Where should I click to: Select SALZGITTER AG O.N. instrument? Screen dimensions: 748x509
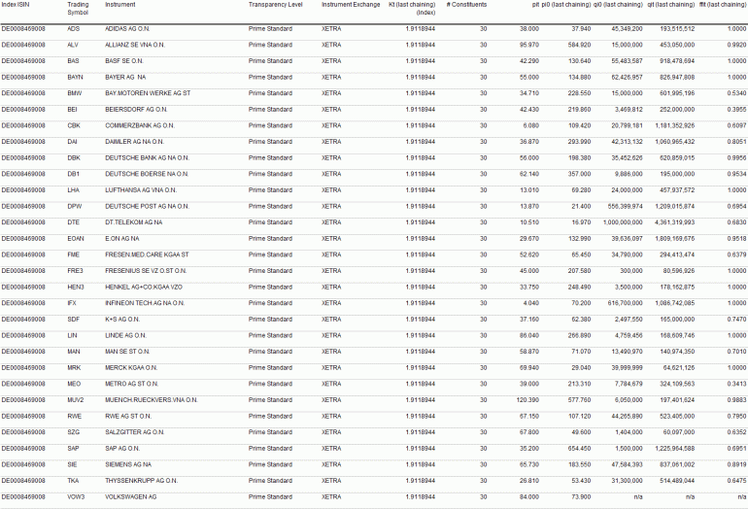point(134,432)
